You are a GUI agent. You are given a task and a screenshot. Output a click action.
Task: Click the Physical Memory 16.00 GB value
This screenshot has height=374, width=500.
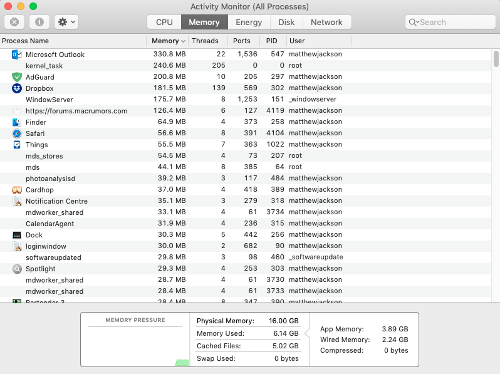coord(283,321)
